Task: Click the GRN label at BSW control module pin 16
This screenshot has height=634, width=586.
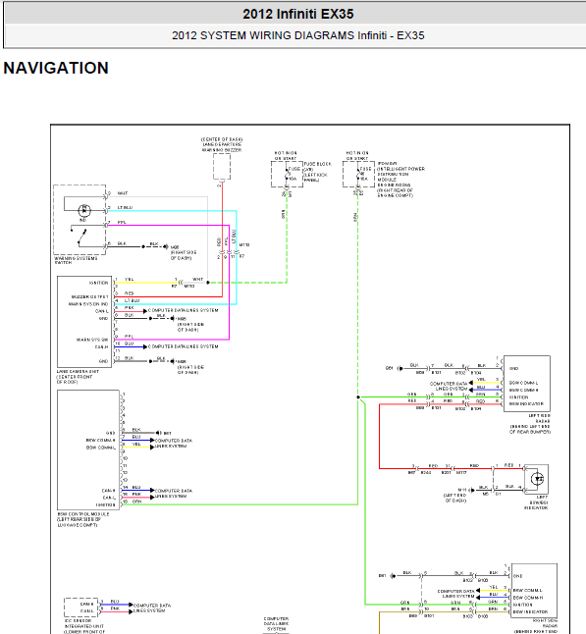Action: 137,502
